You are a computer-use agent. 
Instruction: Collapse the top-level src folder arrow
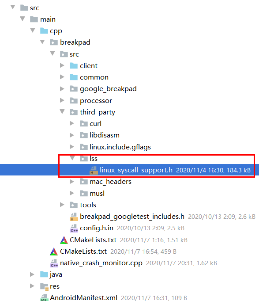[x=13, y=8]
